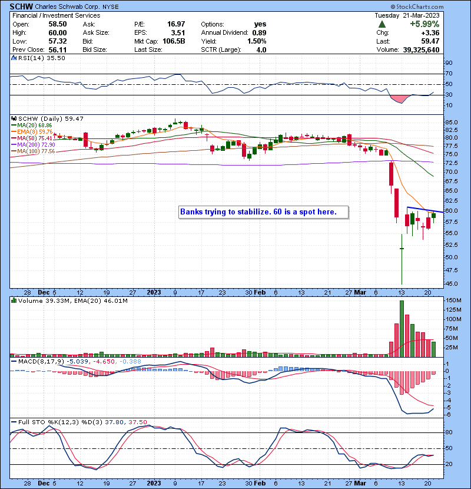Click the 85.0 price axis label
The height and width of the screenshot is (489, 471).
[x=452, y=123]
